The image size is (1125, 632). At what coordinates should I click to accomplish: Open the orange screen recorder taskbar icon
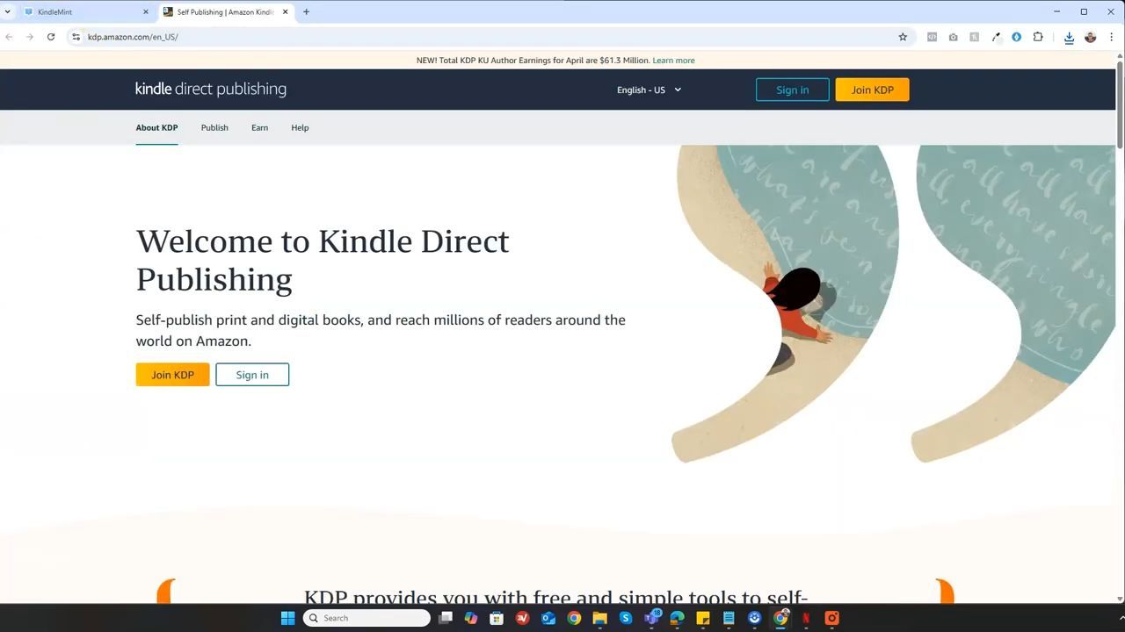click(x=831, y=618)
